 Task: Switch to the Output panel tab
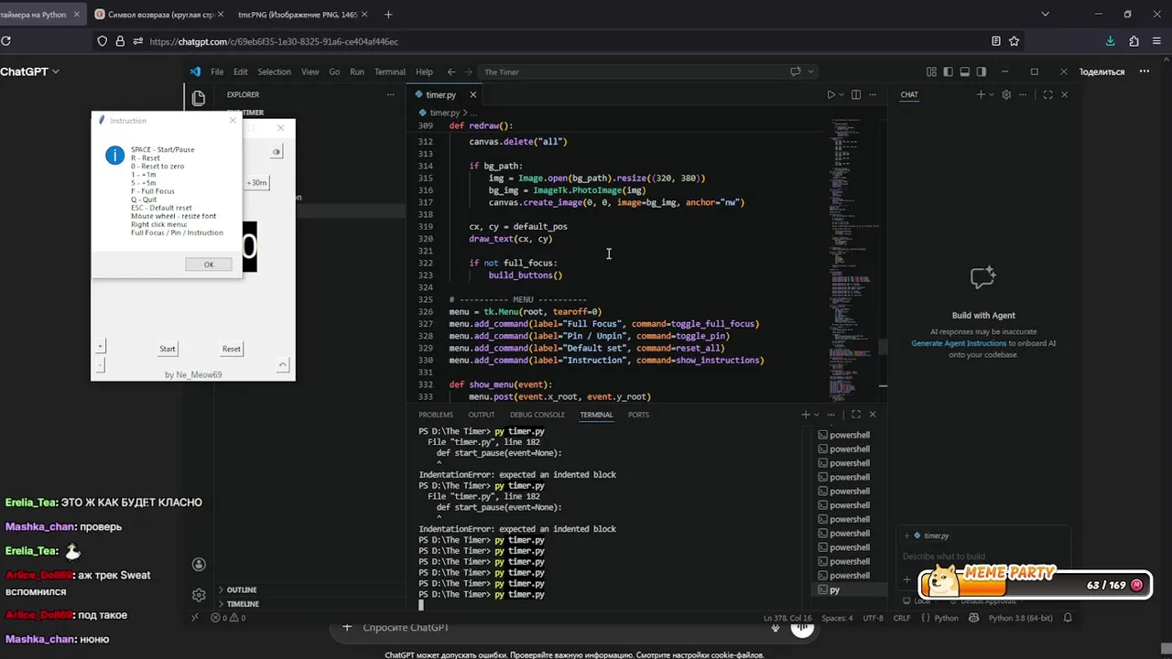tap(482, 415)
